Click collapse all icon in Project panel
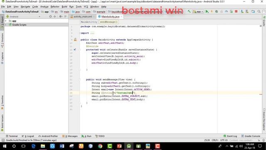The height and width of the screenshot is (150, 266). coord(54,17)
